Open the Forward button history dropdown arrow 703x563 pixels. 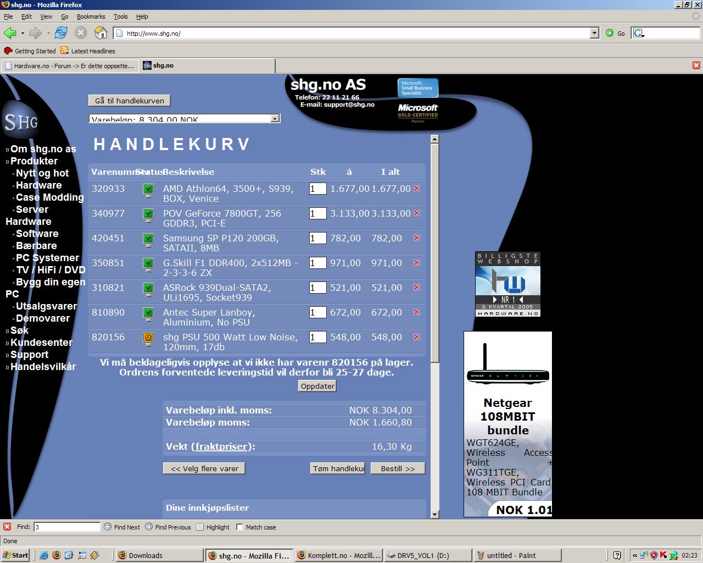click(48, 33)
